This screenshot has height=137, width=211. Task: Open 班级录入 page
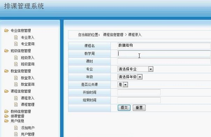[x=28, y=58]
